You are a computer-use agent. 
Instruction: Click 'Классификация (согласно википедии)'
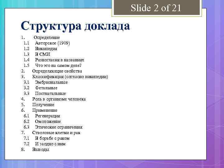pos(70,77)
